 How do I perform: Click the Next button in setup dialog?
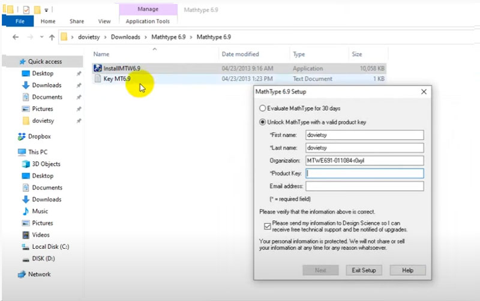(320, 270)
